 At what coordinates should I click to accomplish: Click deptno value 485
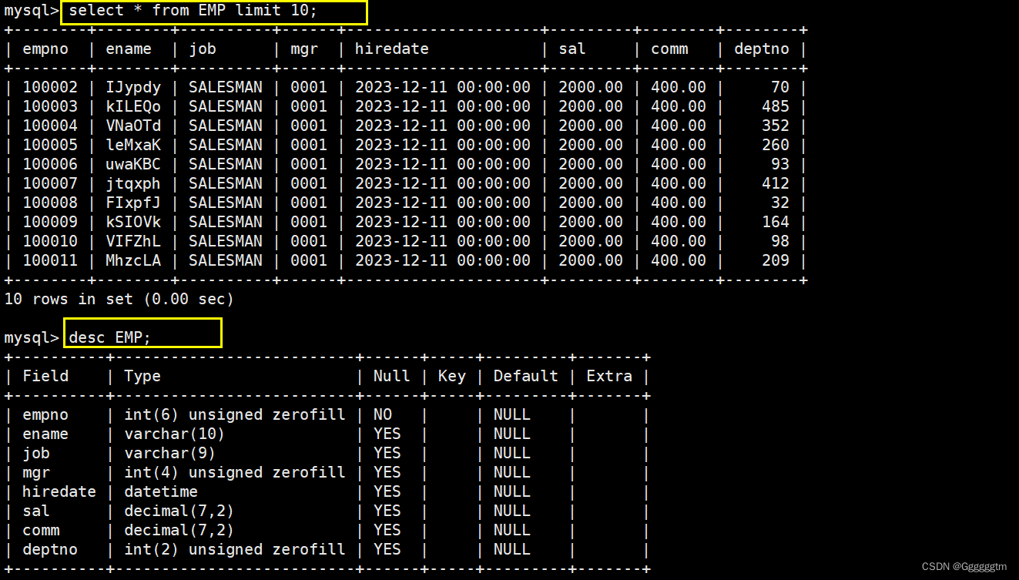coord(776,106)
